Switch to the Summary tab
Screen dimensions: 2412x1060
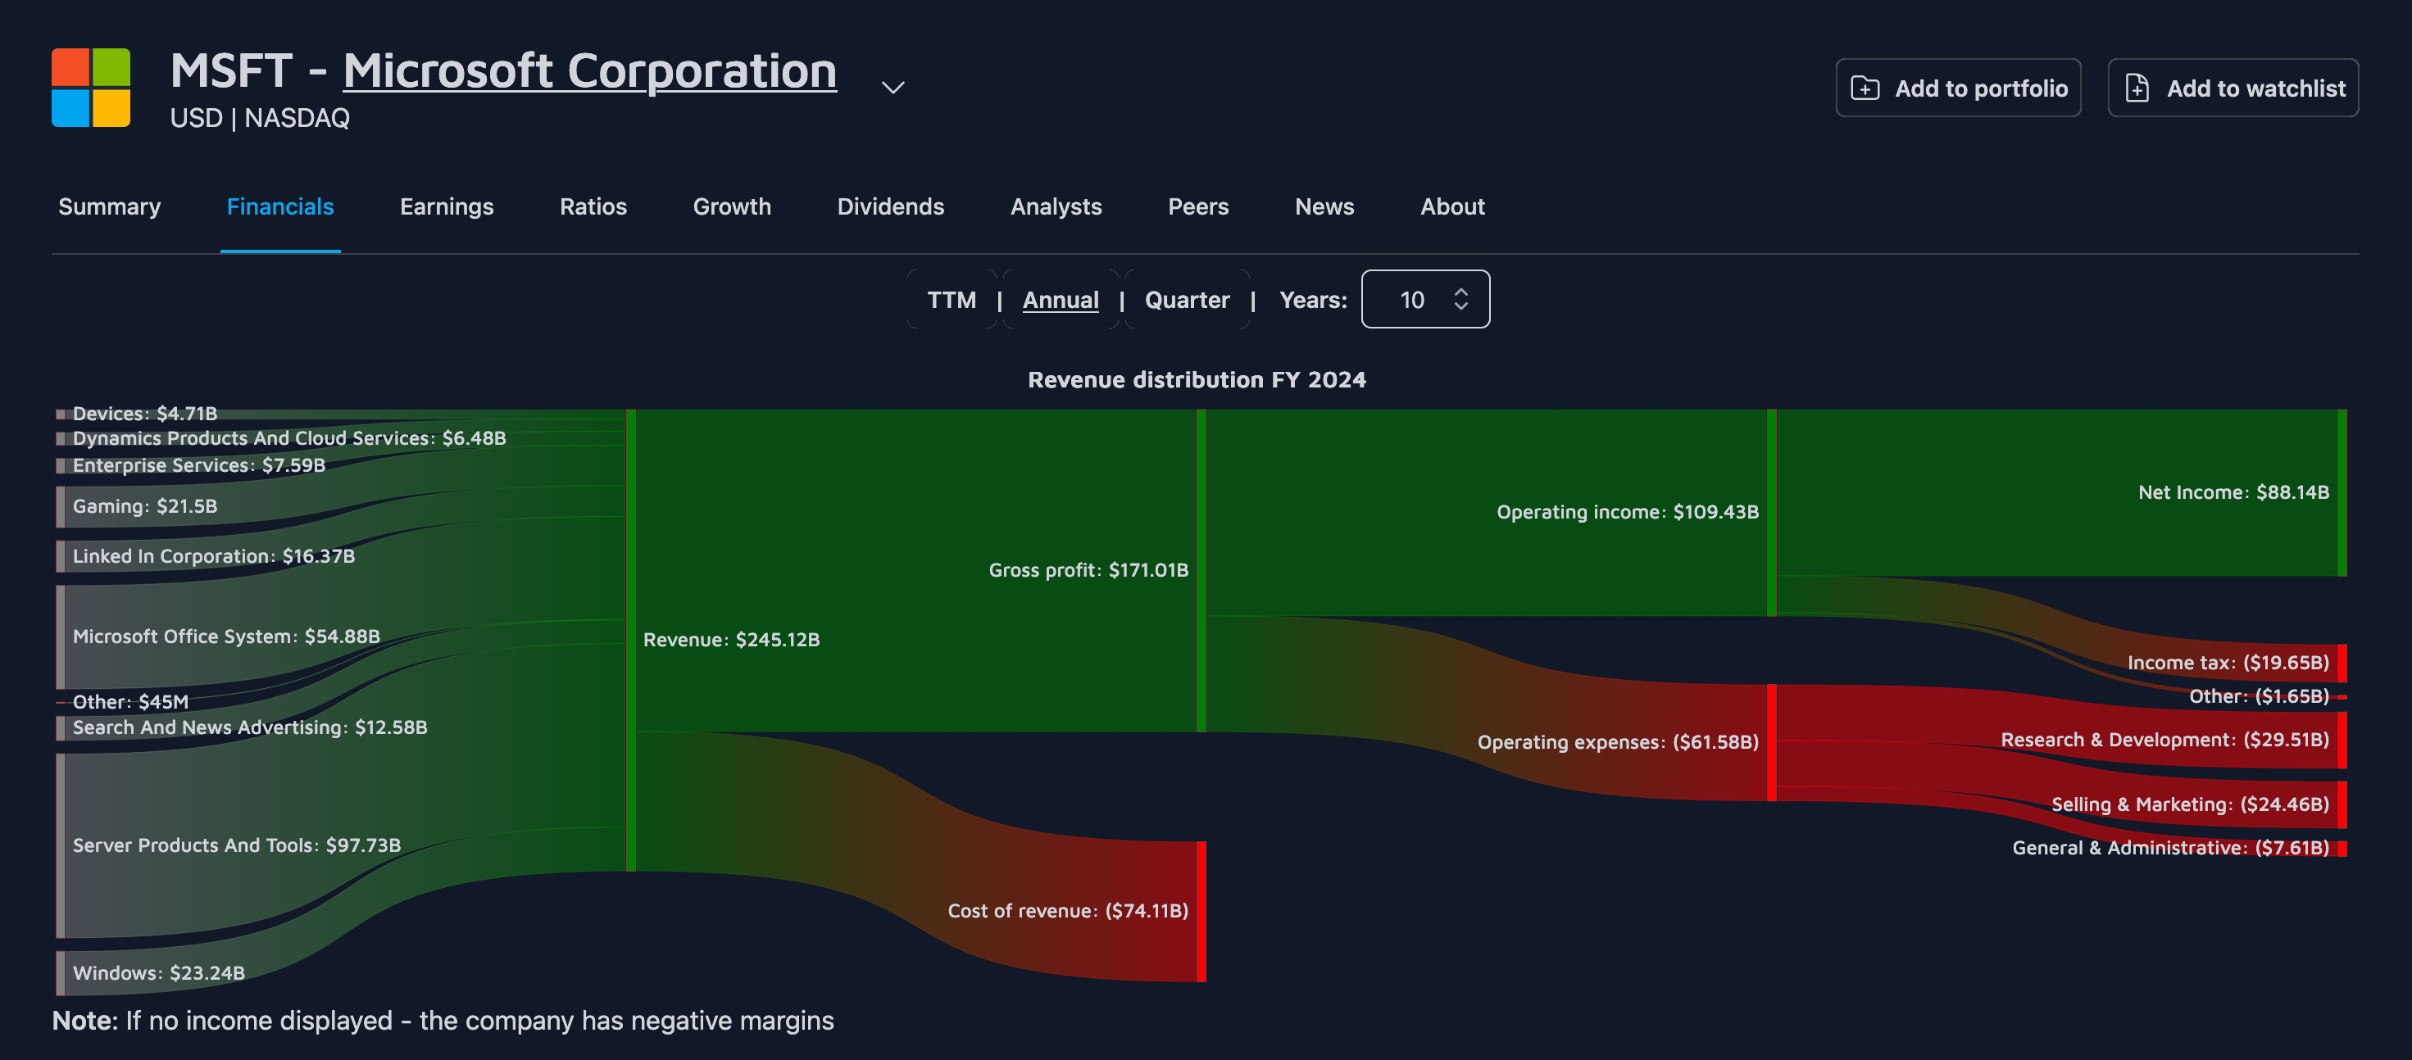110,206
